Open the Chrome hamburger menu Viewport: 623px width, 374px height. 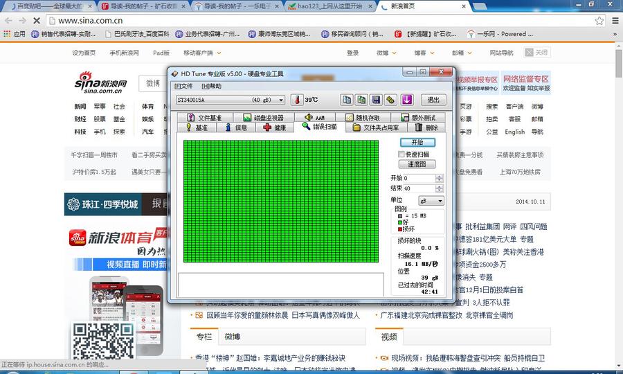(615, 21)
